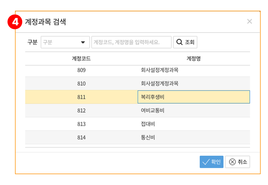Focus the 계정코드, 계정명 search field
The height and width of the screenshot is (185, 268).
pyautogui.click(x=131, y=42)
